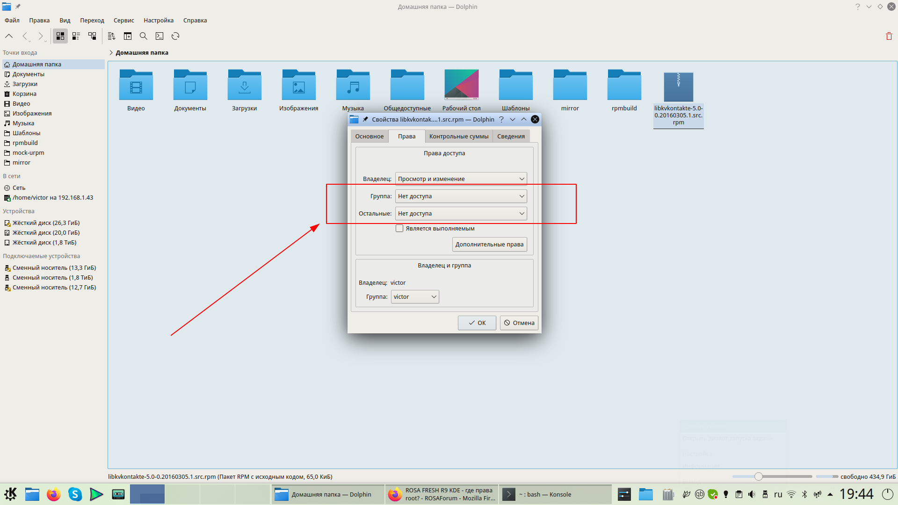Click 'Дополнительные права' button

489,245
